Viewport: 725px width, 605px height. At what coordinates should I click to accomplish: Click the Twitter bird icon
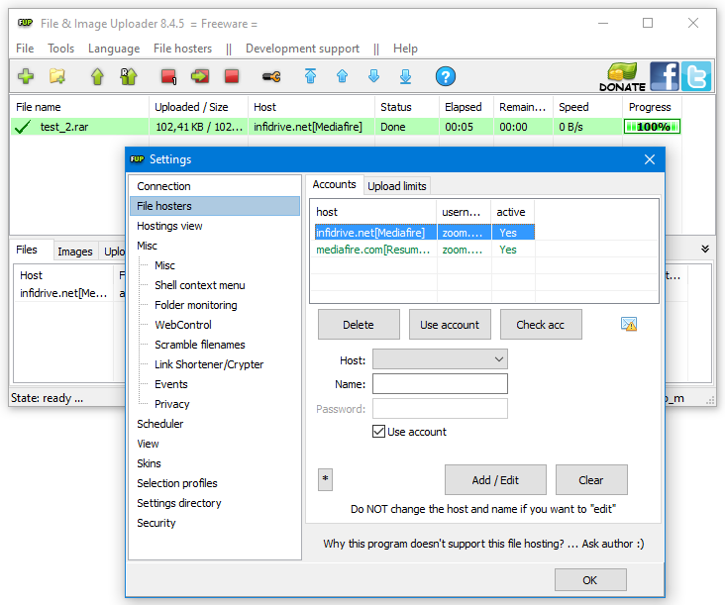(696, 76)
